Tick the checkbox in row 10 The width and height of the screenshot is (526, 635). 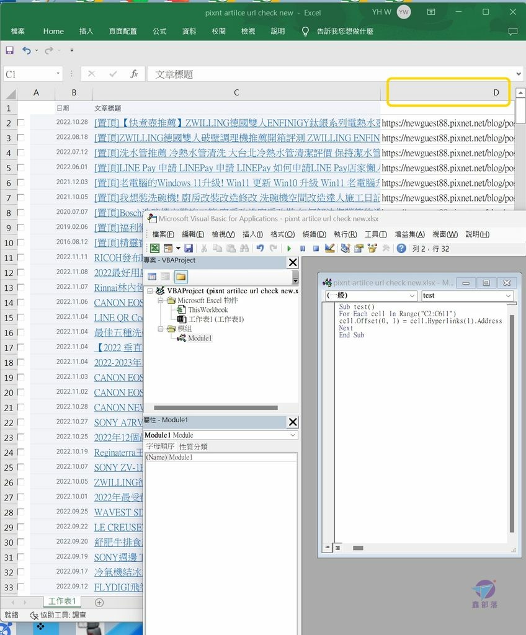pyautogui.click(x=20, y=242)
